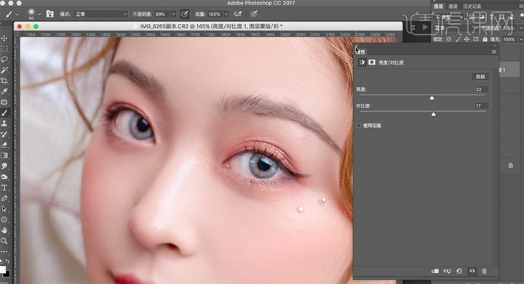
Task: Select the Rectangular Marquee tool
Action: (4, 49)
